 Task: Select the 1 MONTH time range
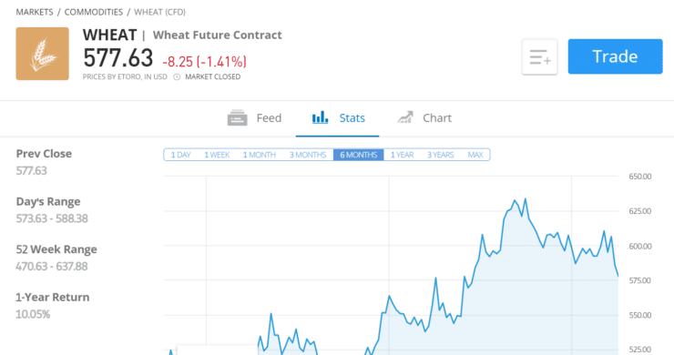[x=260, y=155]
